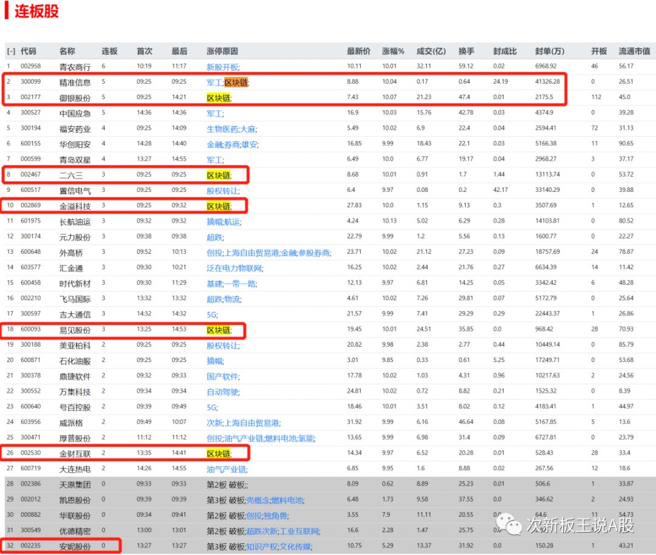This screenshot has height=555, width=656.
Task: Select stock name 天原集团
Action: (75, 485)
